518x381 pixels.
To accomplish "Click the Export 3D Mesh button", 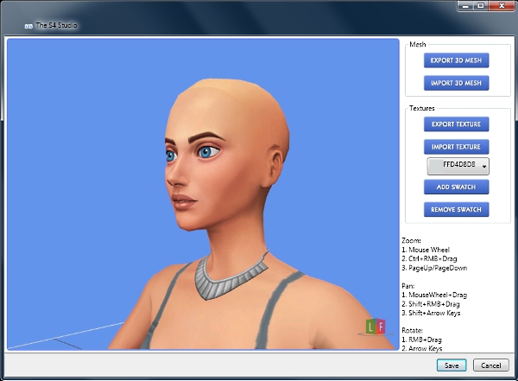I will pyautogui.click(x=457, y=60).
